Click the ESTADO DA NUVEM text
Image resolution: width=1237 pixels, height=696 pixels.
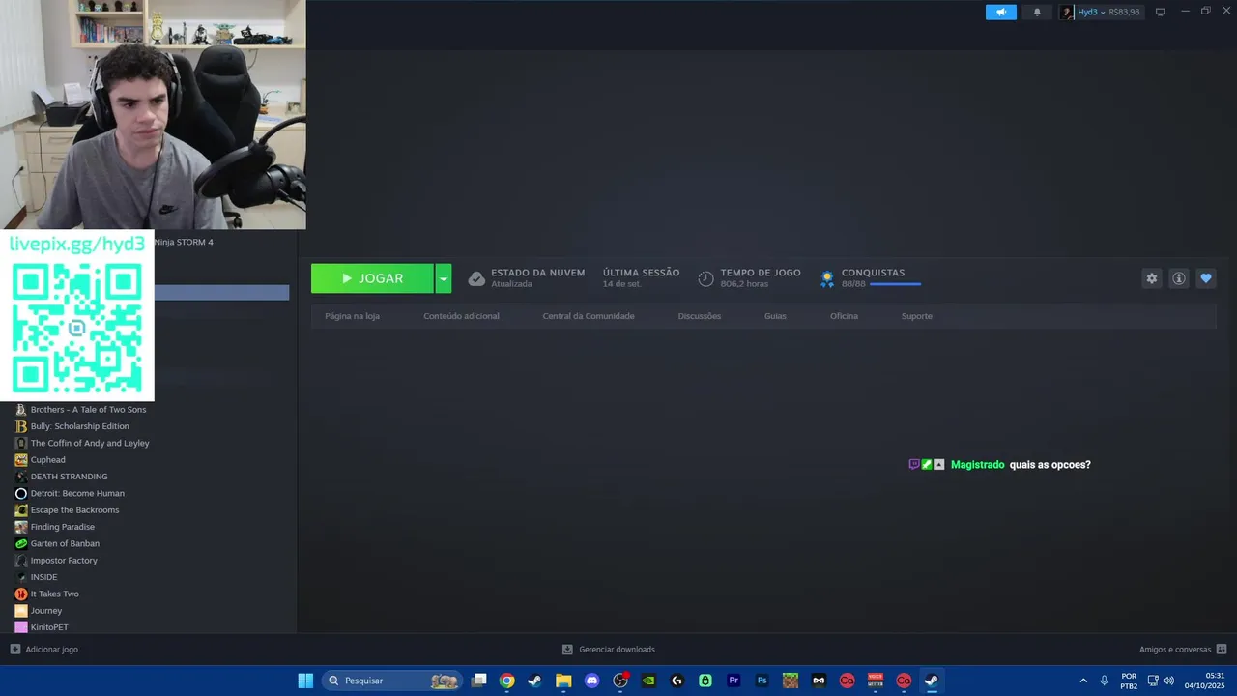537,273
